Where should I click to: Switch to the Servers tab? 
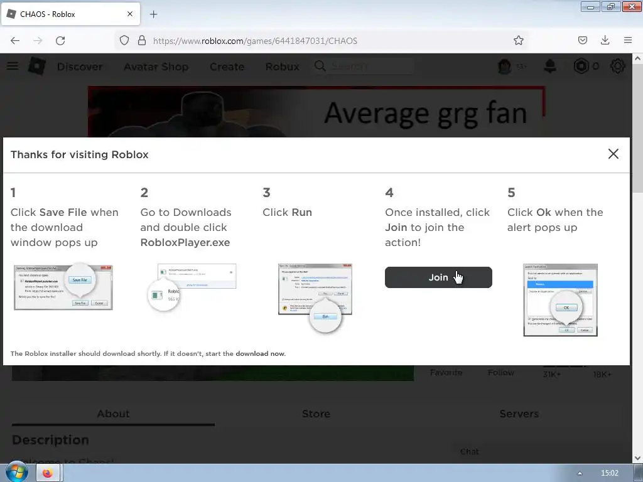point(519,414)
